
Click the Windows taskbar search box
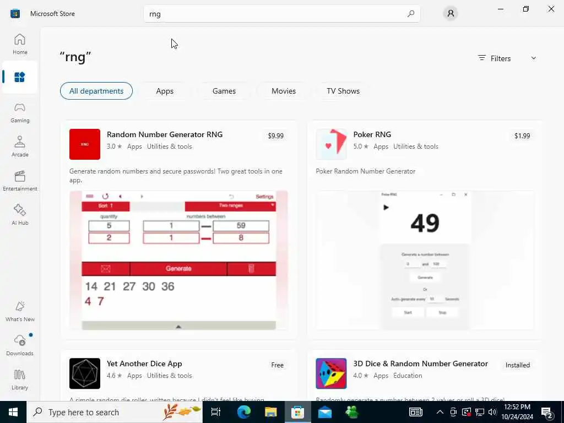point(115,412)
